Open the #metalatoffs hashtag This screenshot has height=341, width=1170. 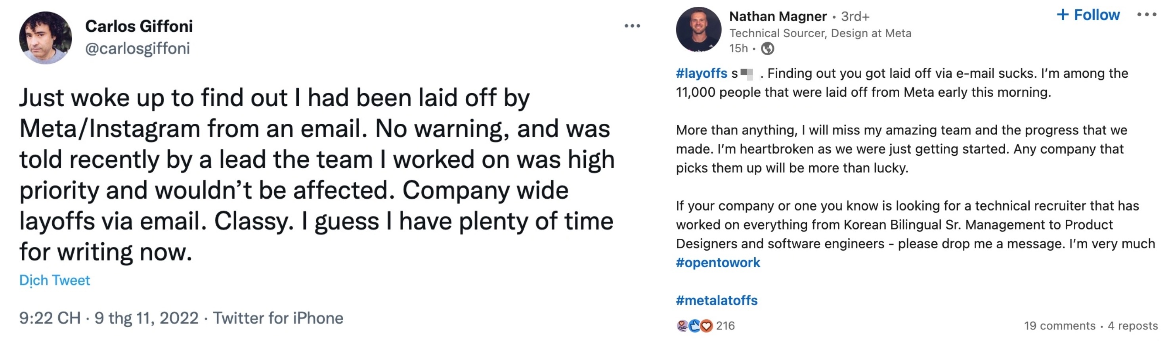(x=716, y=301)
